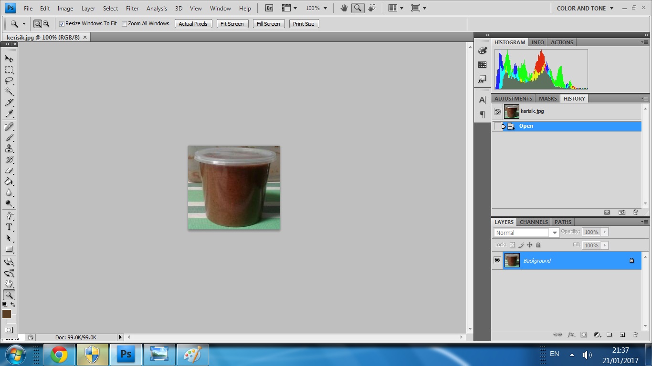Open the Filter menu
Image resolution: width=652 pixels, height=366 pixels.
click(132, 8)
